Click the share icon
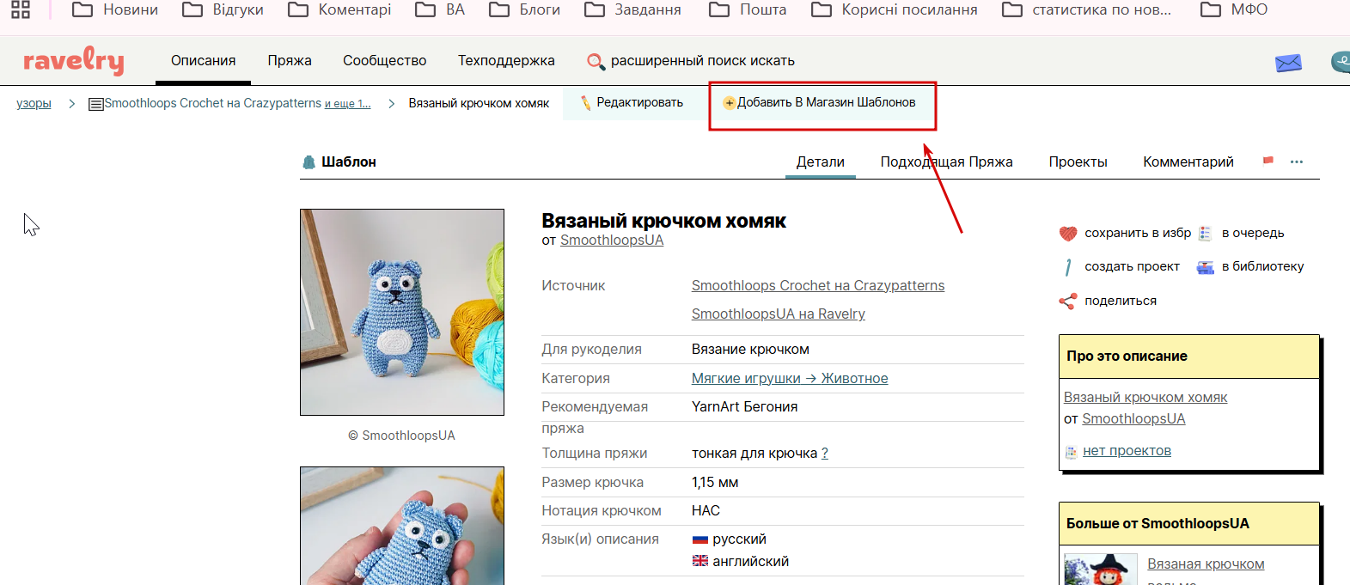Viewport: 1350px width, 585px height. click(x=1068, y=302)
